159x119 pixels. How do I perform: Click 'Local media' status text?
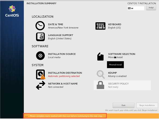tap(54, 57)
